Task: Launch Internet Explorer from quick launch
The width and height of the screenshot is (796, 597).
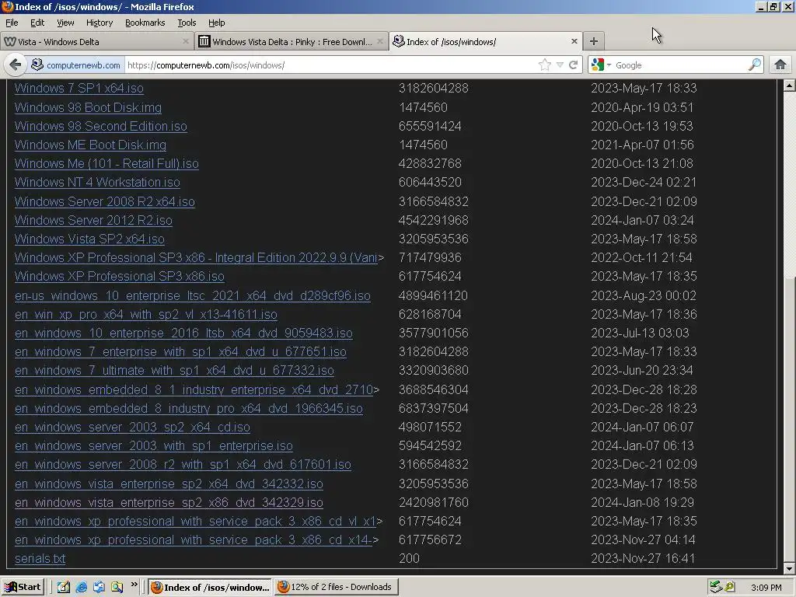Action: pyautogui.click(x=81, y=587)
